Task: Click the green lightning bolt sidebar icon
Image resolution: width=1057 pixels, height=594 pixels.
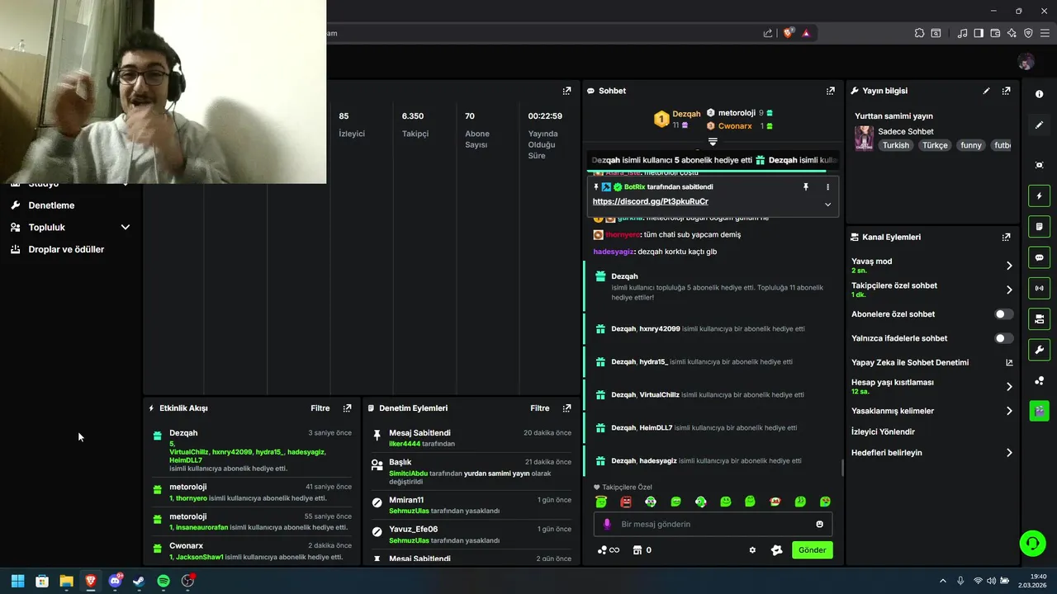Action: pyautogui.click(x=1039, y=196)
